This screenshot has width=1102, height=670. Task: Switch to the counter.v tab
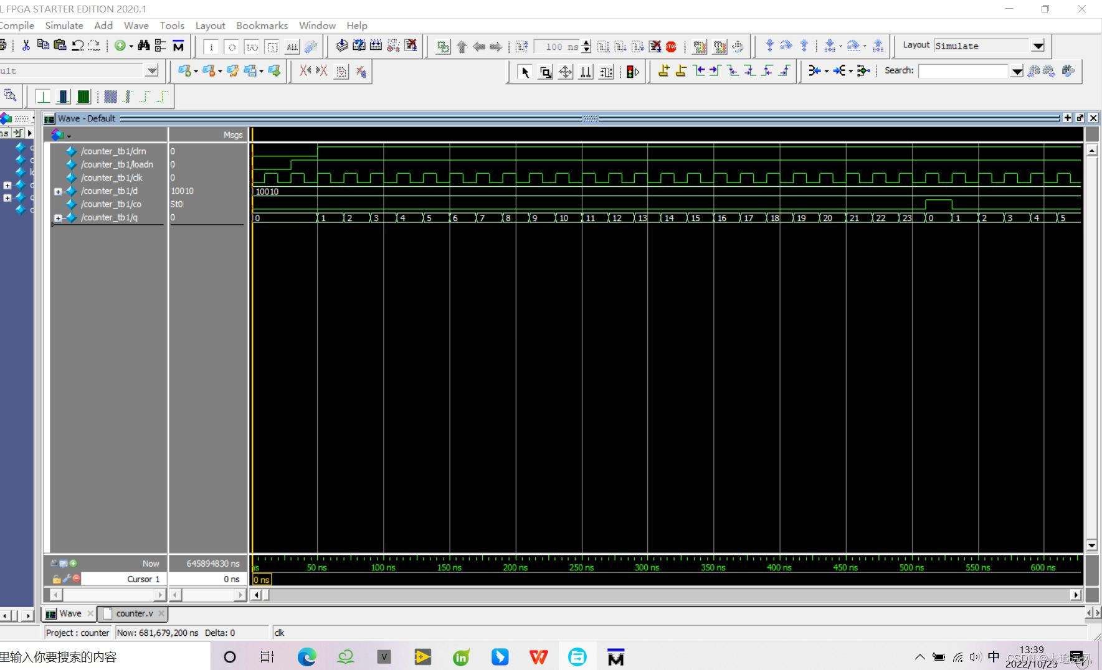coord(133,614)
